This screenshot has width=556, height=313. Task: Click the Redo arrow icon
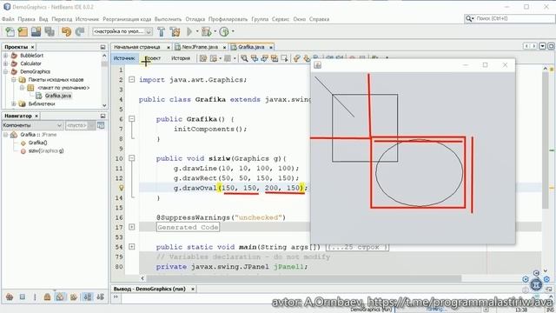tap(80, 32)
